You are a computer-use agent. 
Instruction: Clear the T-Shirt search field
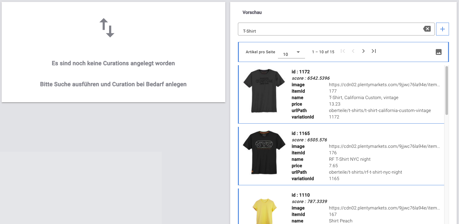click(x=427, y=29)
